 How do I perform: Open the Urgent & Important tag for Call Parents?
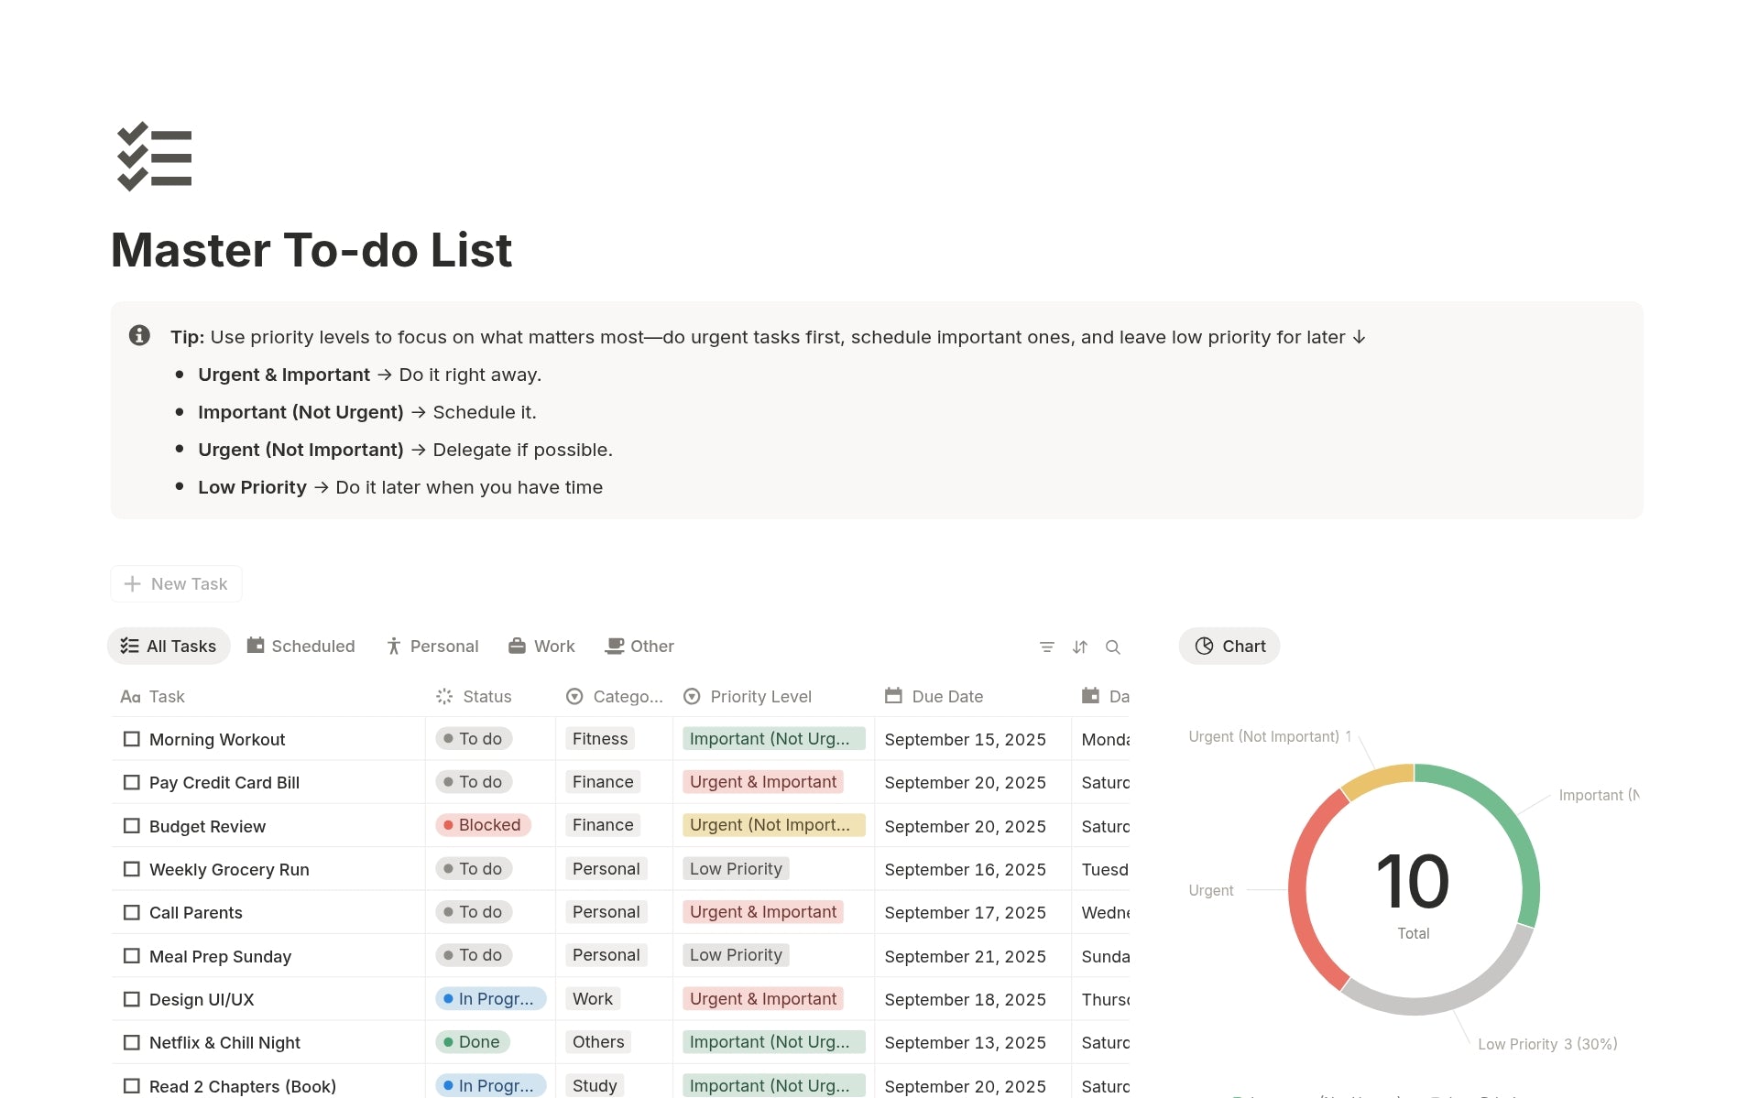[761, 911]
